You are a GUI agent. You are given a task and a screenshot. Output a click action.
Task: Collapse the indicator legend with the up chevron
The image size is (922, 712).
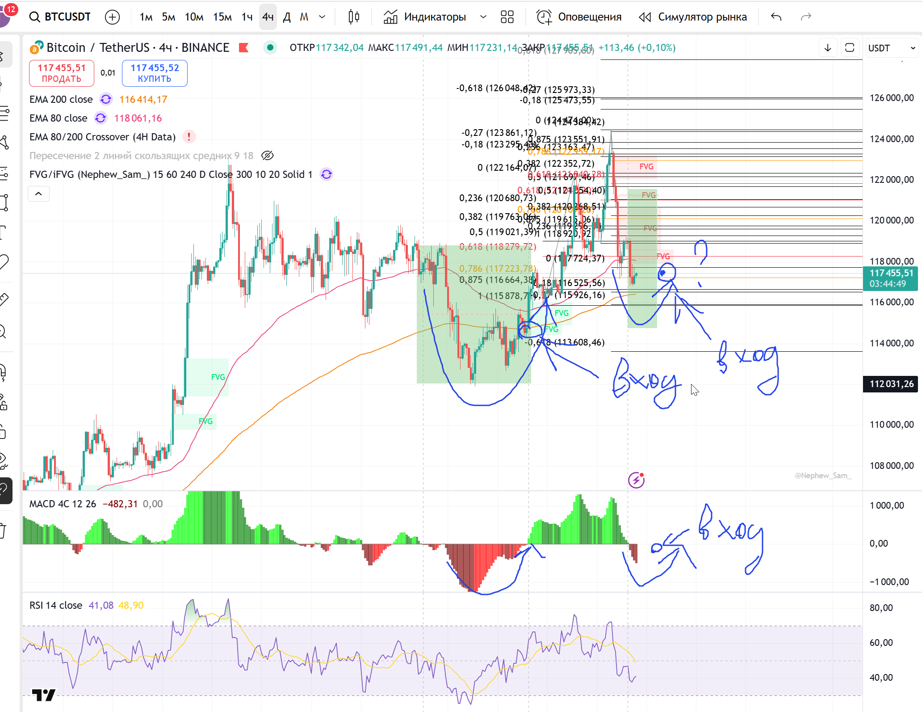38,194
